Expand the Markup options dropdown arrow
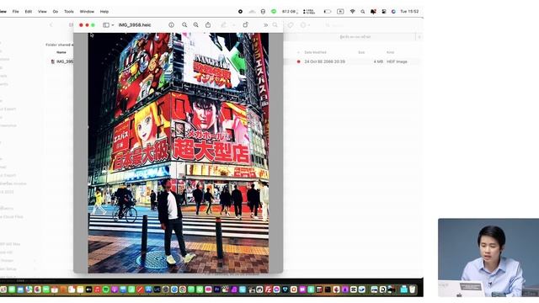The width and height of the screenshot is (539, 303). [x=233, y=25]
